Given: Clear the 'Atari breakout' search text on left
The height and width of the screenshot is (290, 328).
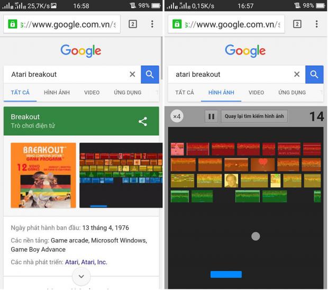Looking at the screenshot, I should point(132,75).
